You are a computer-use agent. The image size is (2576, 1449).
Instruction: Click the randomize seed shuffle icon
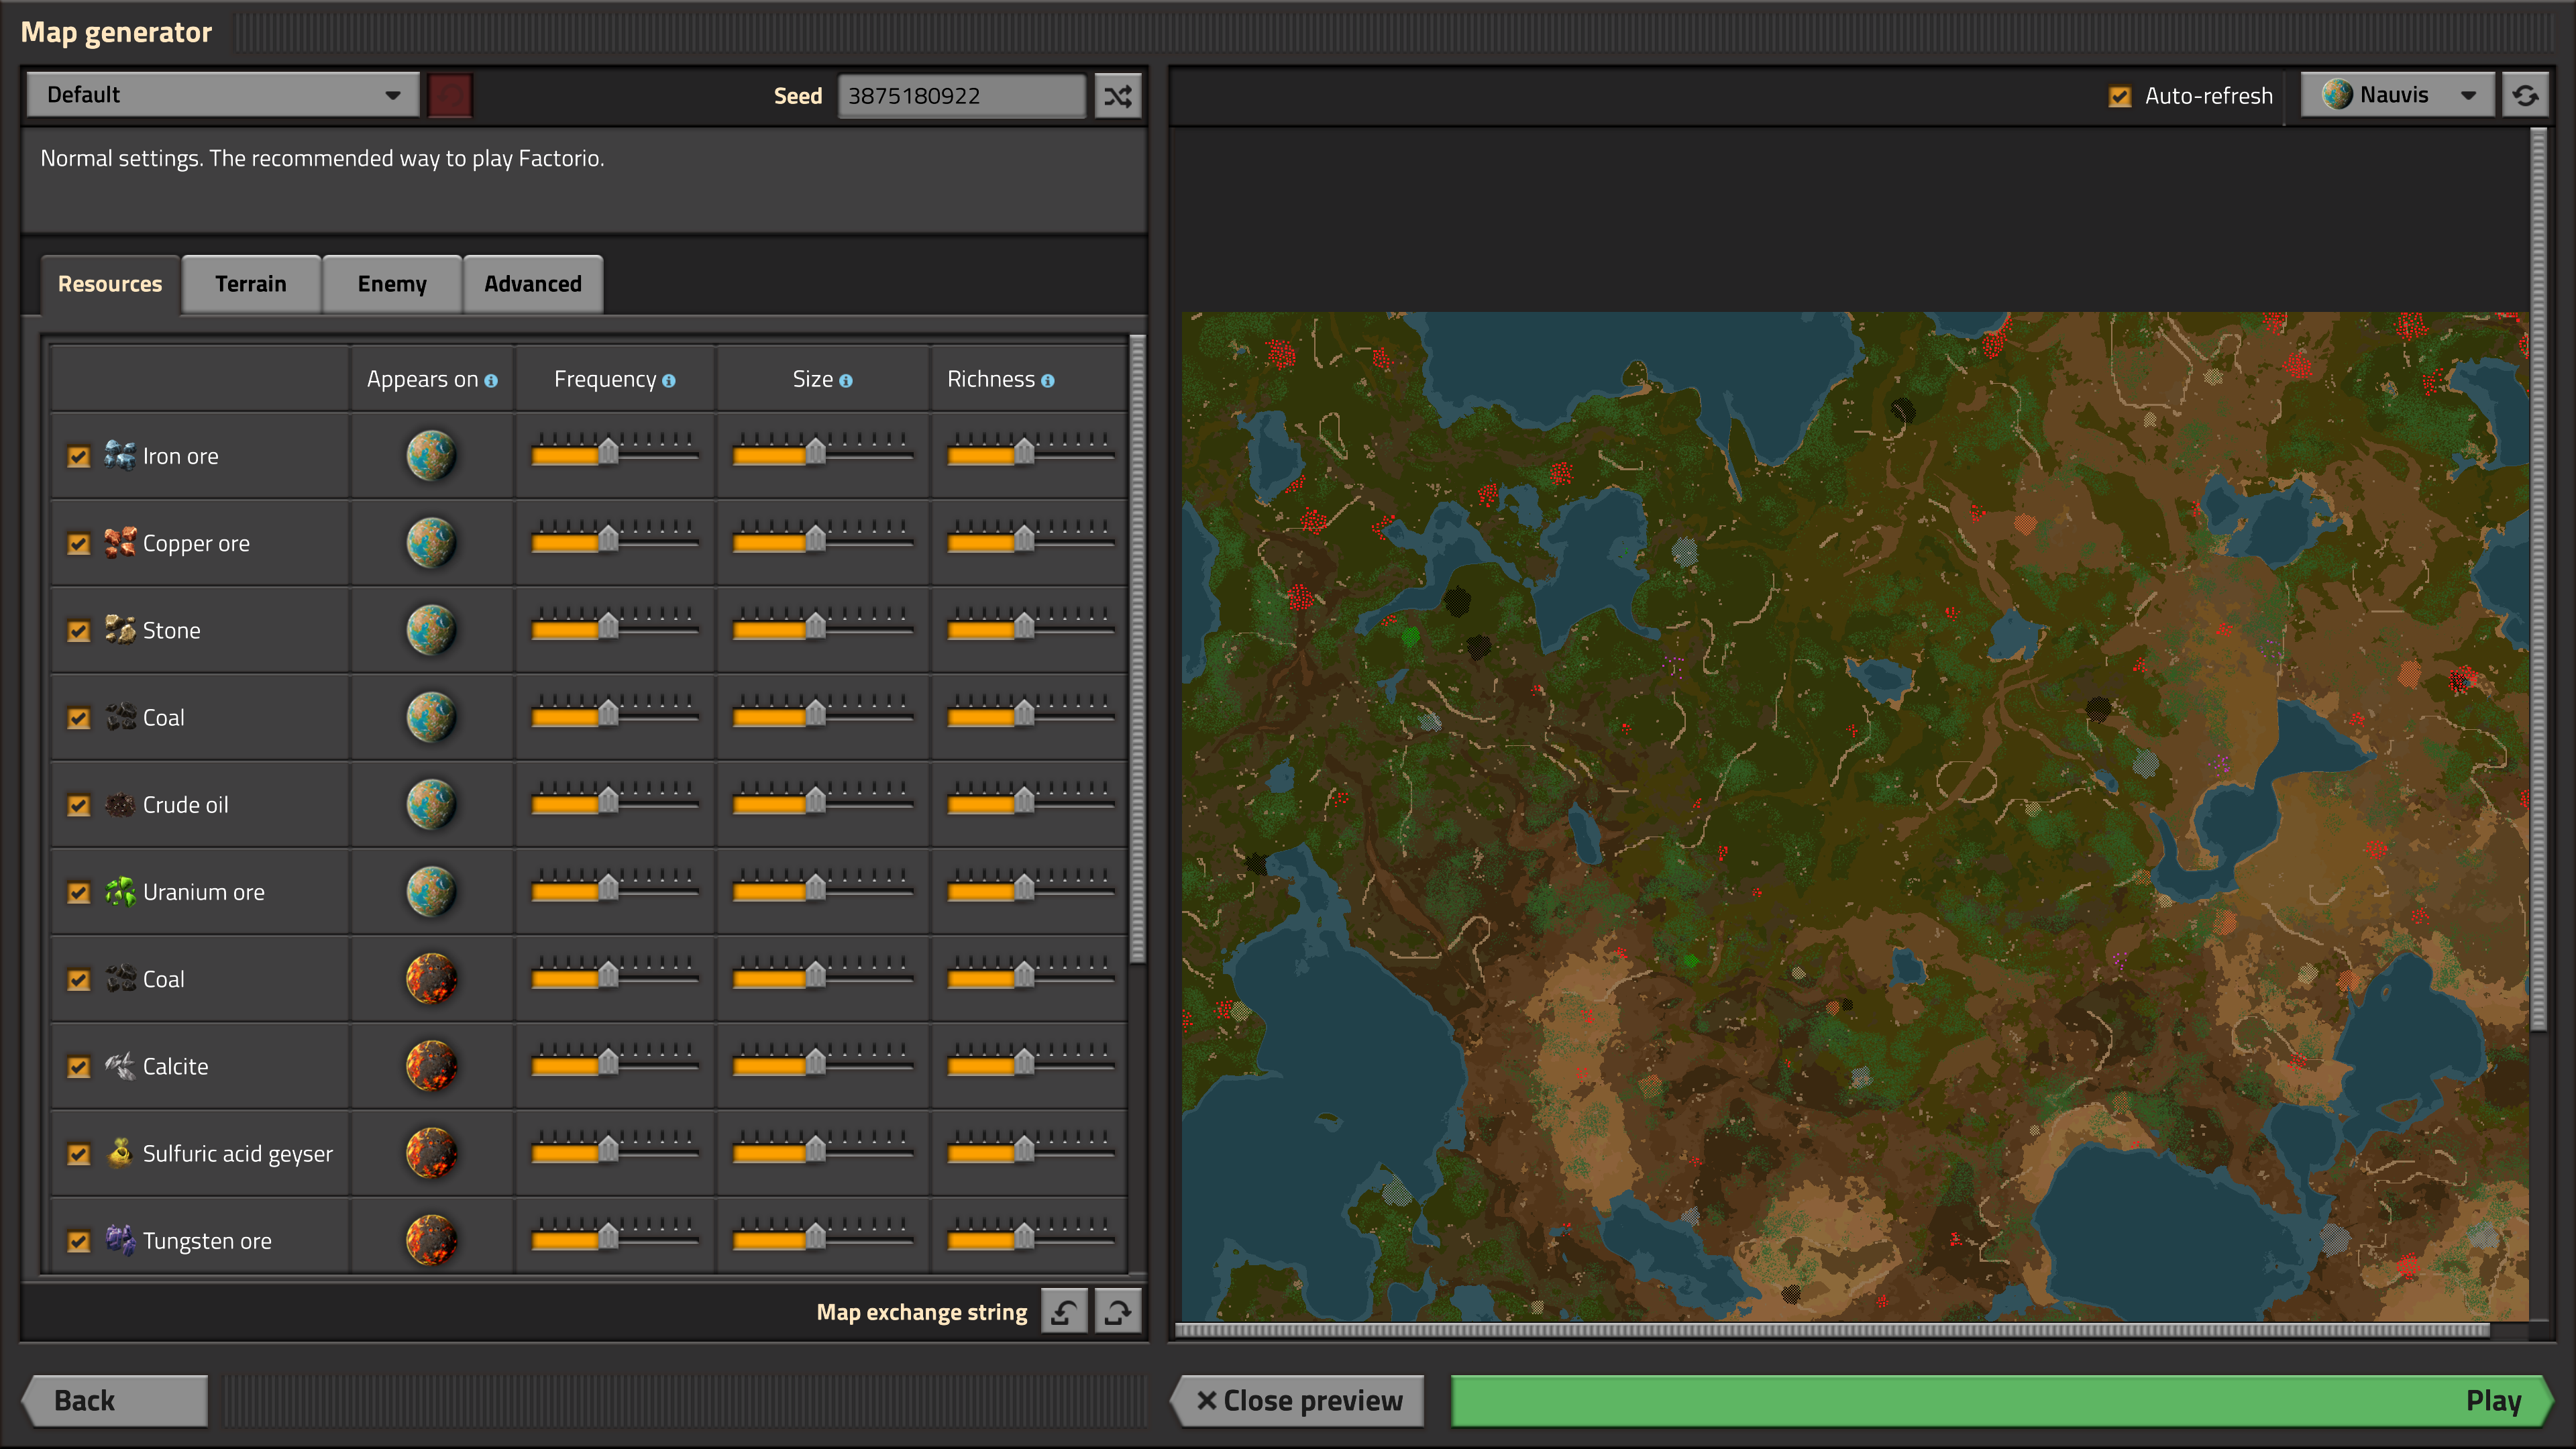pos(1117,96)
